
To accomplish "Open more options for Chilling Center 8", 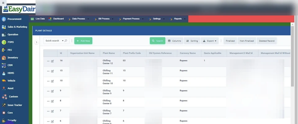I will point(48,101).
